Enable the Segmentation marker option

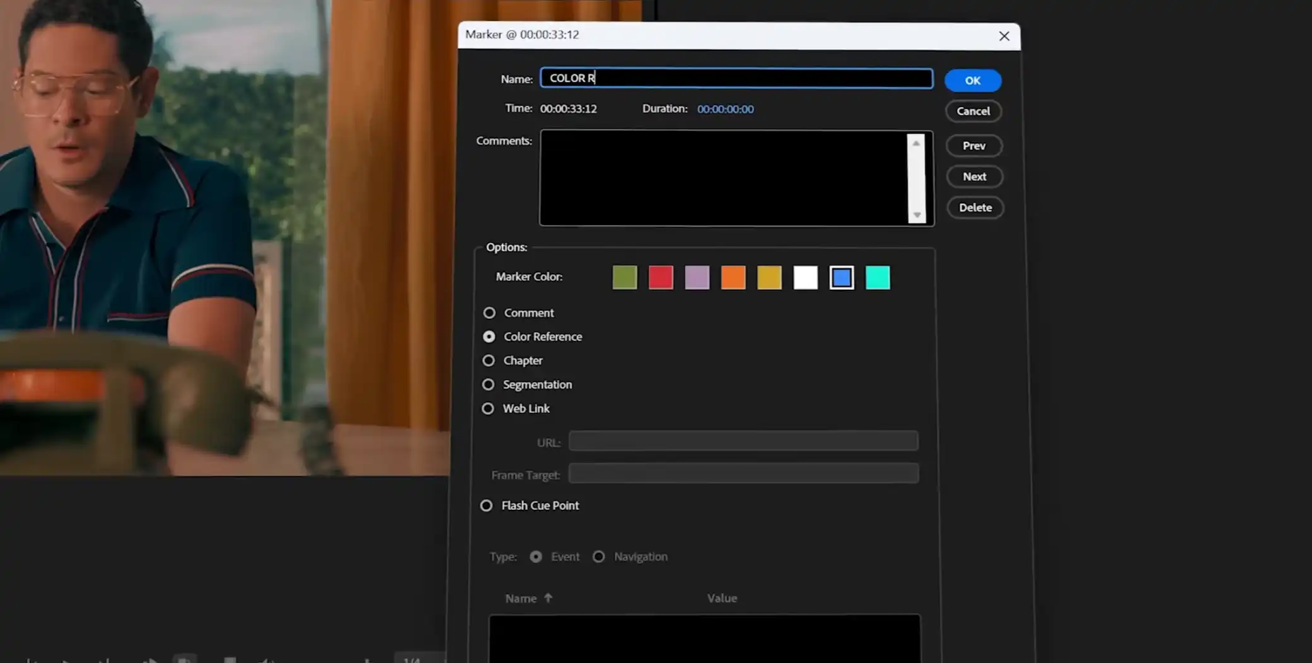[489, 384]
